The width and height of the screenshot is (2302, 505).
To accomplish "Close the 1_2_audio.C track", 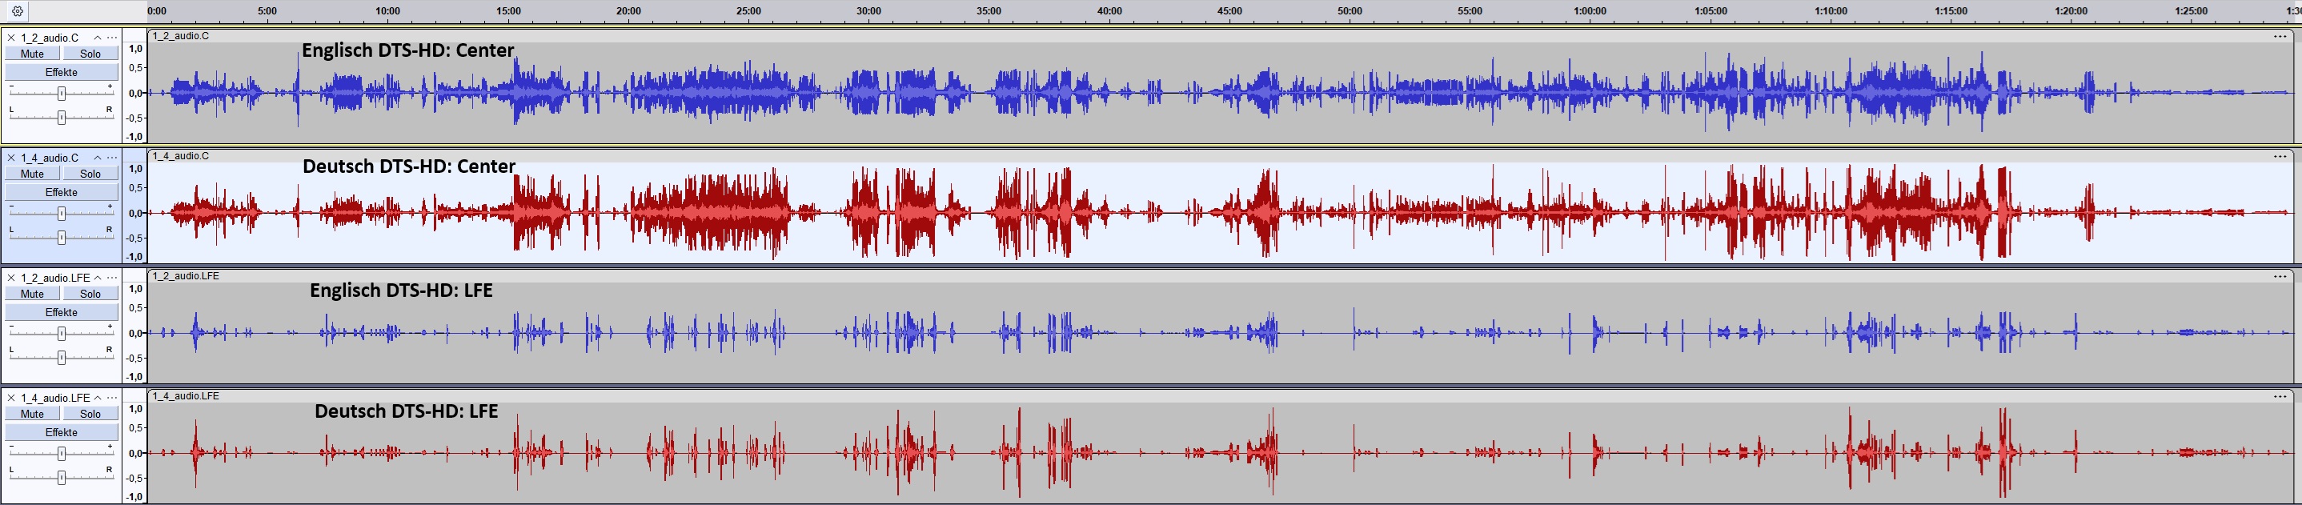I will click(x=12, y=38).
